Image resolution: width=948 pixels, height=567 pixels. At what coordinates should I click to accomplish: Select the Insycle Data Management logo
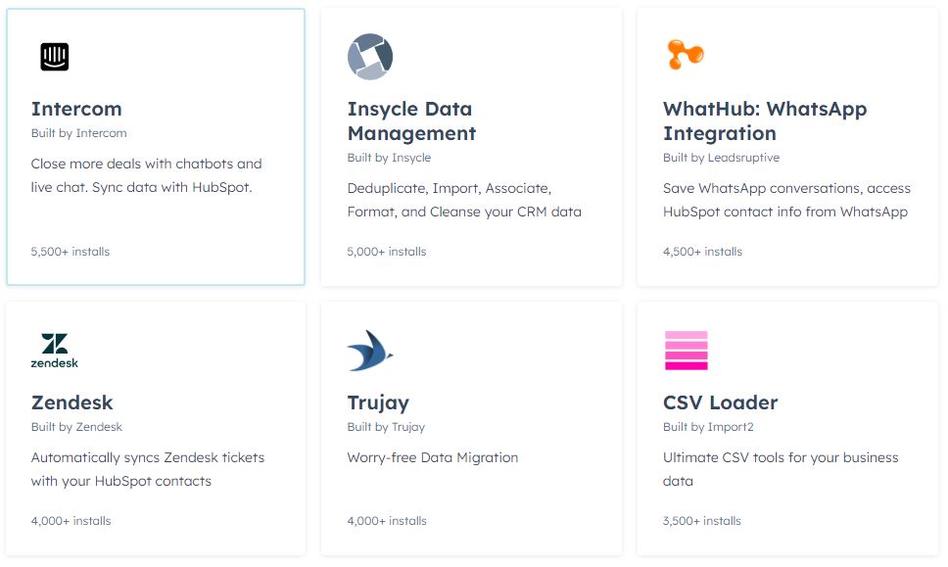click(x=368, y=56)
